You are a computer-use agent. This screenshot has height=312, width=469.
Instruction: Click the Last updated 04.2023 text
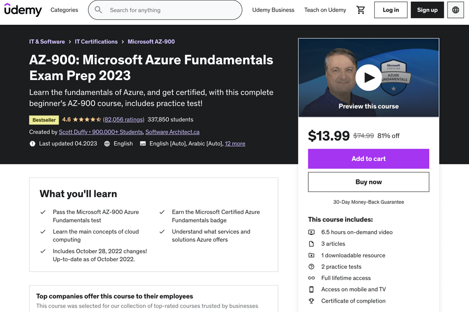pos(68,144)
